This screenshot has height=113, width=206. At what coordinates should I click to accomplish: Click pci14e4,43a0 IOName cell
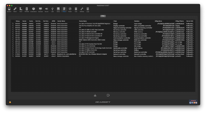tap(179, 54)
